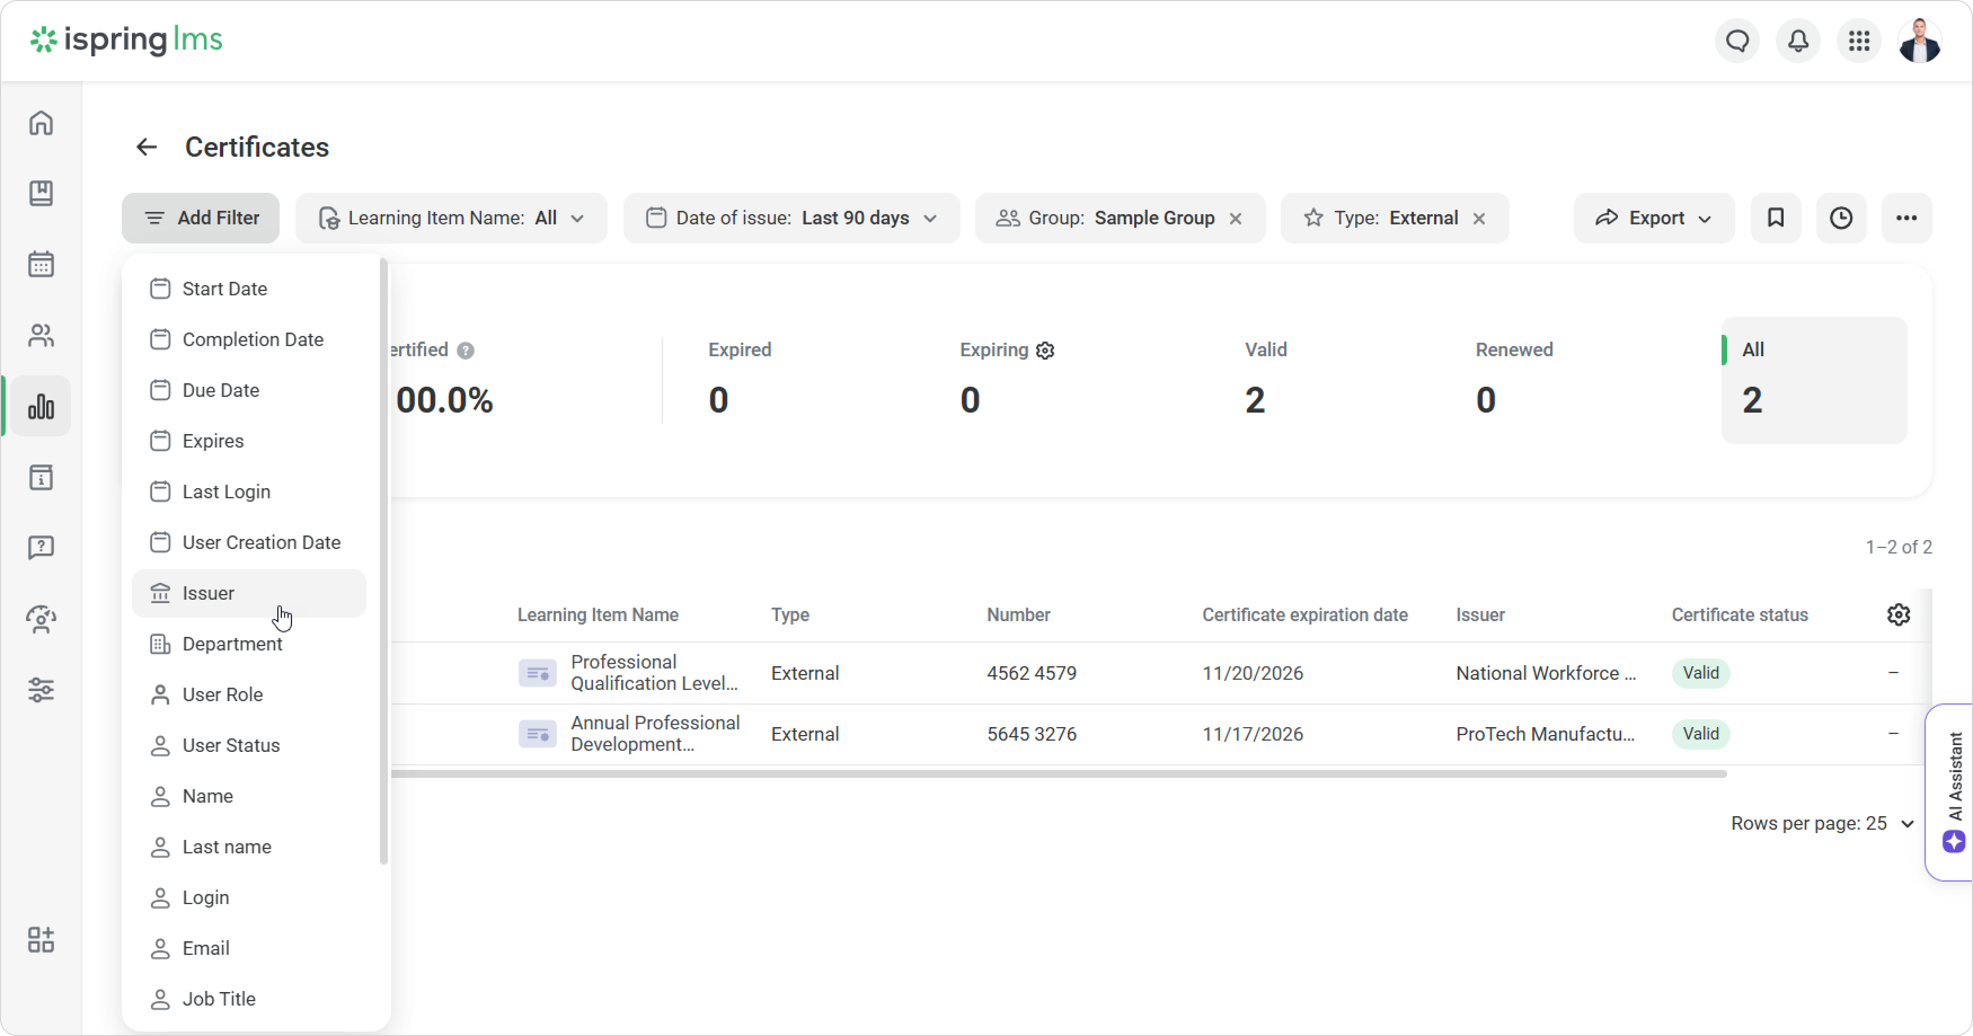Image resolution: width=1973 pixels, height=1036 pixels.
Task: Open the Home sidebar icon
Action: 41,123
